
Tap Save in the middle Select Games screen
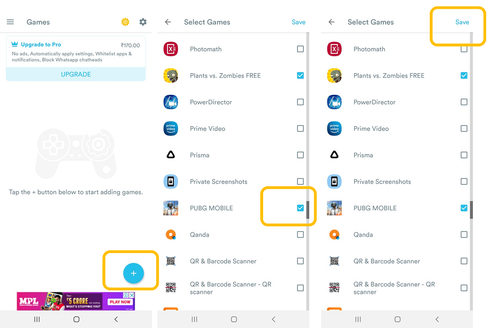(x=299, y=22)
